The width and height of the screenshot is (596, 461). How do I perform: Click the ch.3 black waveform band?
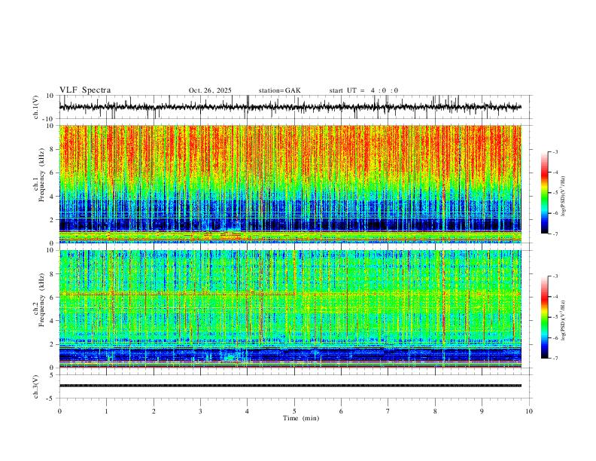tap(290, 386)
